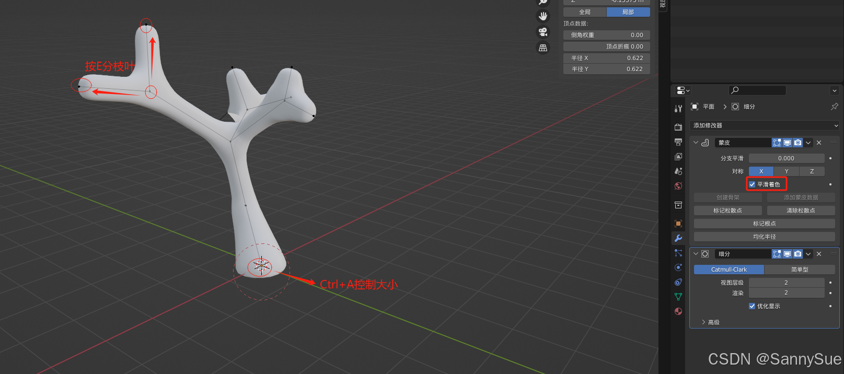Open the Render properties tab icon
Screen dimensions: 844x374
tap(678, 127)
